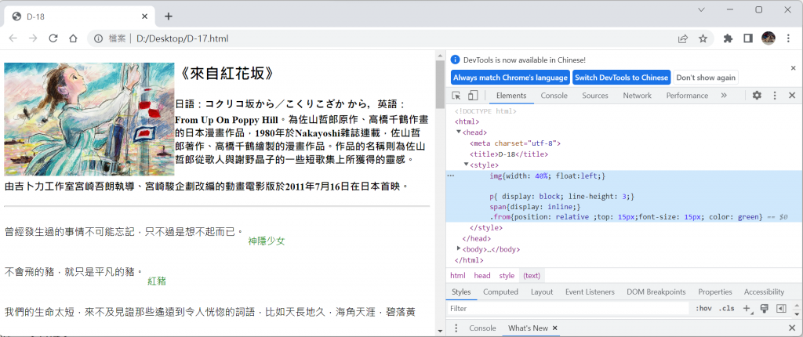
Task: Toggle the :hov element state panel
Action: pyautogui.click(x=703, y=308)
